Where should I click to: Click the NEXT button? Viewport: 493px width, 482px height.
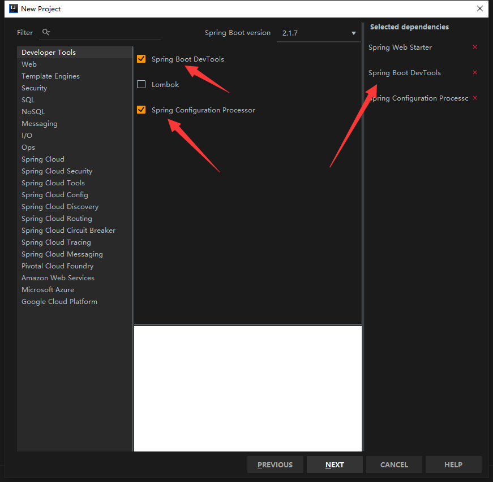point(335,464)
